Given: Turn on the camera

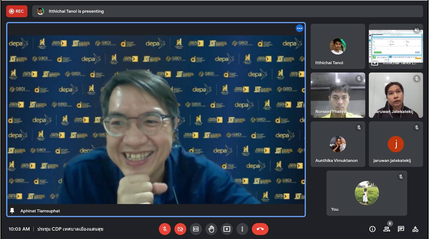Looking at the screenshot, I should click(180, 229).
